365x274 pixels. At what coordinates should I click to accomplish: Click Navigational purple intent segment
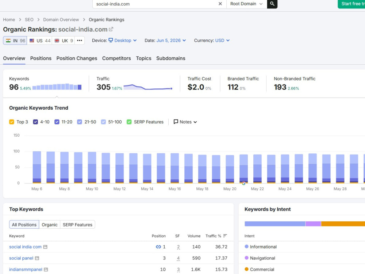click(x=313, y=224)
